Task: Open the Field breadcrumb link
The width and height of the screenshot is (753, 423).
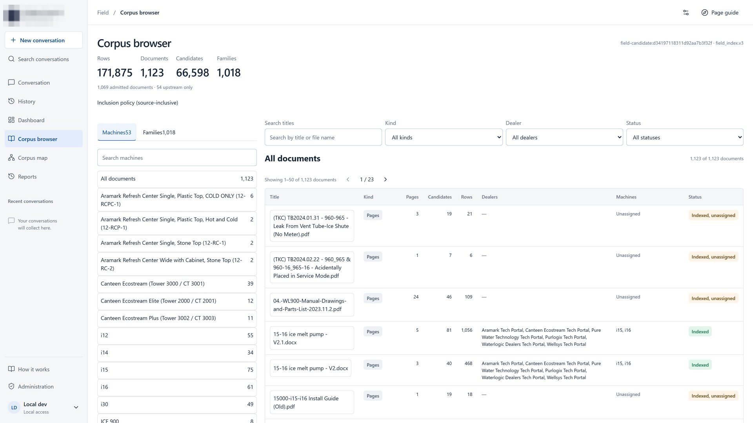Action: (103, 13)
